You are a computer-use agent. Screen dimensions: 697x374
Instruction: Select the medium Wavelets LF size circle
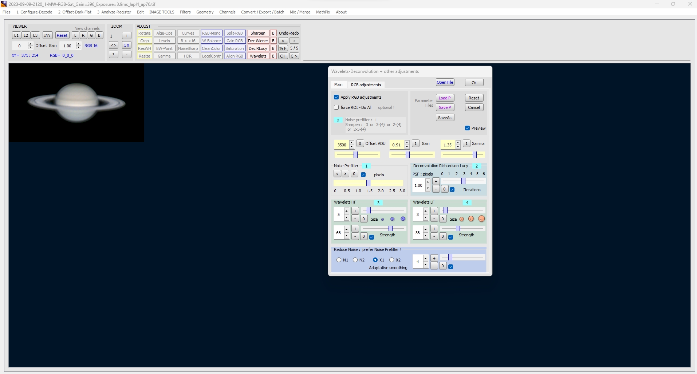tap(471, 219)
